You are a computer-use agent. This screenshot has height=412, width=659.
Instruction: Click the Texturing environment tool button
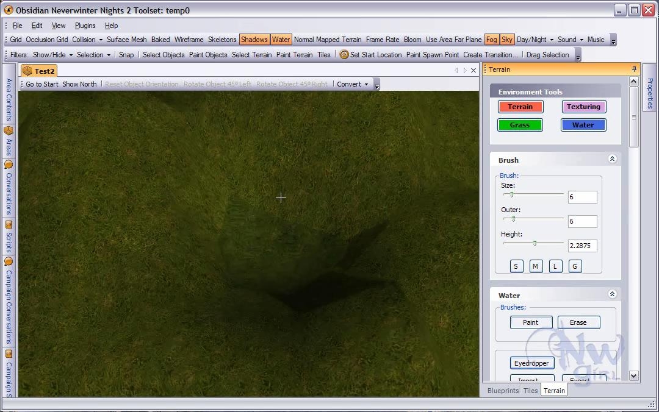[x=583, y=107]
